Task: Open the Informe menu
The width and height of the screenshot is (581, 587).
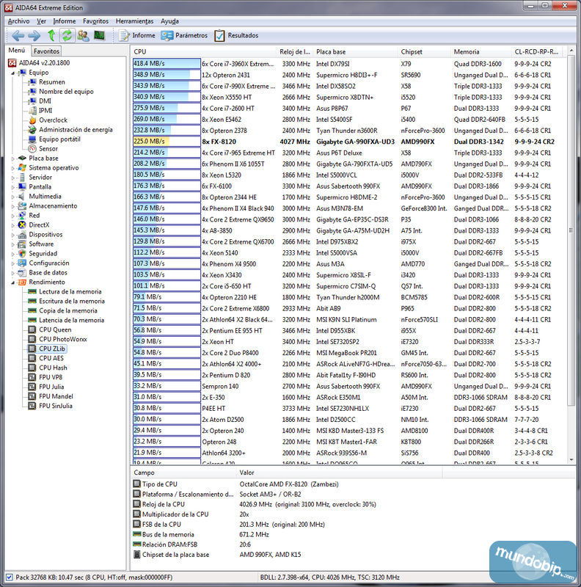Action: pos(65,21)
